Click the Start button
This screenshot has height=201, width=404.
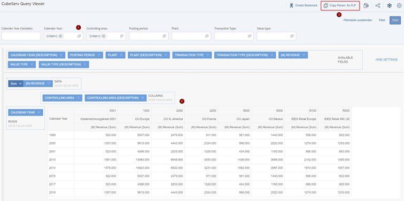[395, 20]
